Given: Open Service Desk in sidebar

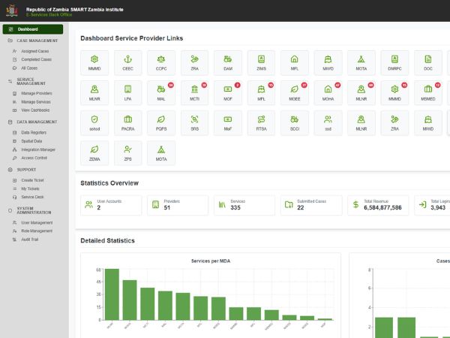Looking at the screenshot, I should point(32,197).
